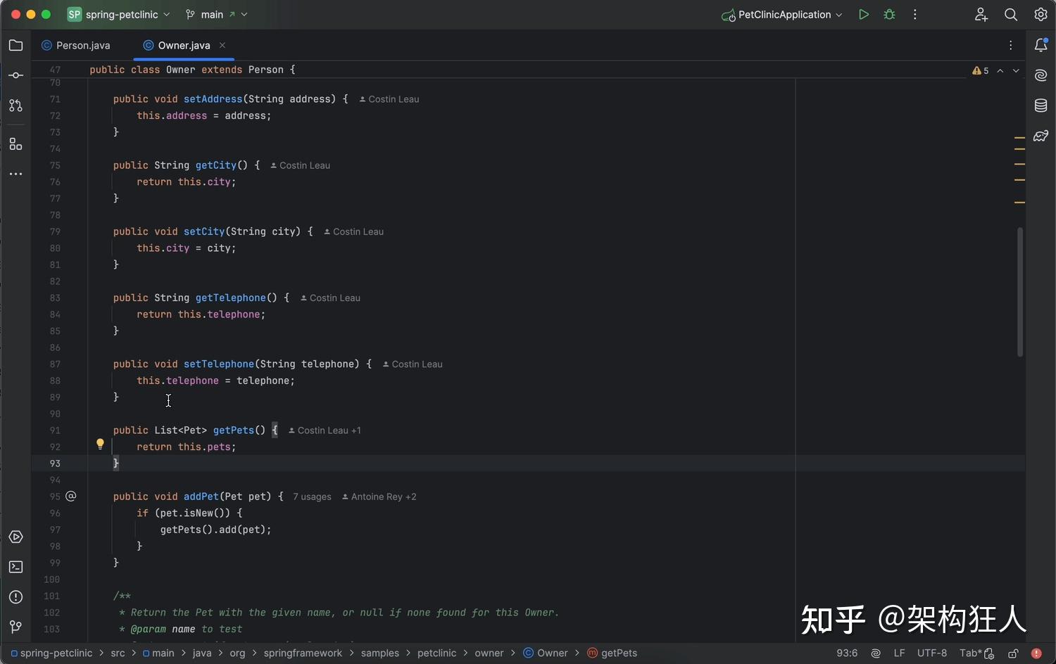Click the topmost yellow warning stripe marker

pyautogui.click(x=1019, y=139)
